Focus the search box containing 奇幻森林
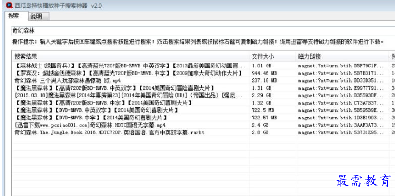 (x=203, y=31)
